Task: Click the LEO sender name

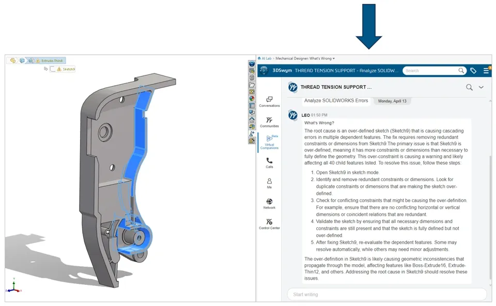Action: 305,115
